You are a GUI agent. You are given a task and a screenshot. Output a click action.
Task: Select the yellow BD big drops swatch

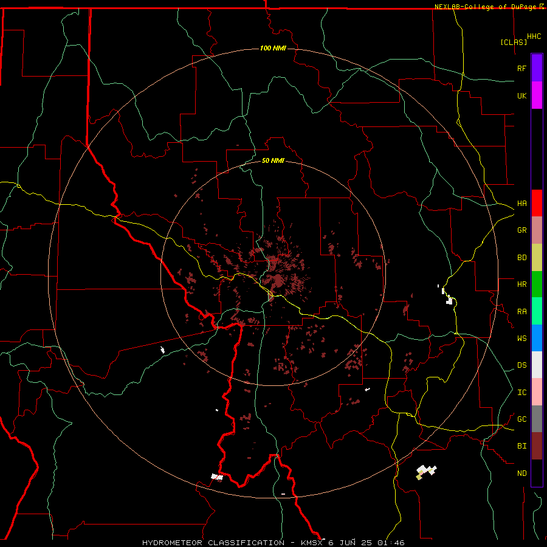pos(537,257)
